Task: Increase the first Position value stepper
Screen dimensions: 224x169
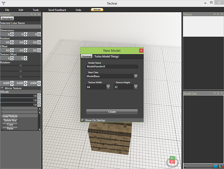Action: coord(12,41)
